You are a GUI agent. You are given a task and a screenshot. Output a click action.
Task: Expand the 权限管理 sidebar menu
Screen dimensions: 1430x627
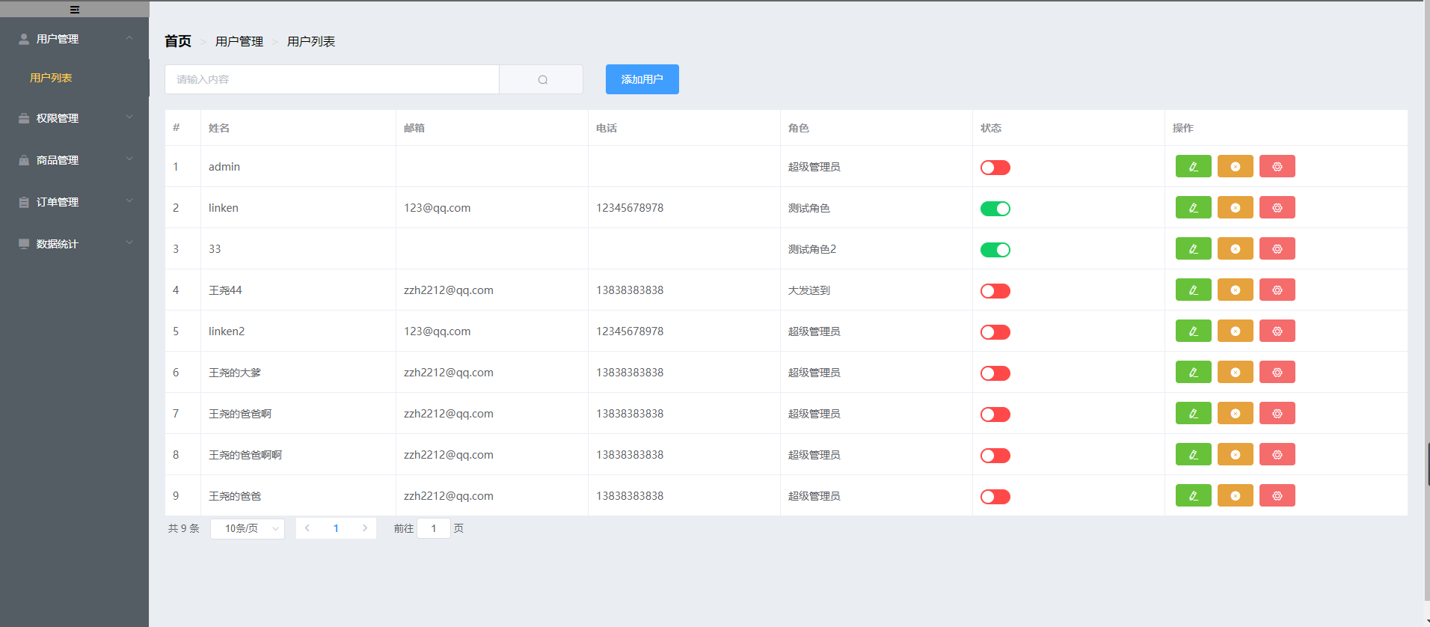coord(75,118)
